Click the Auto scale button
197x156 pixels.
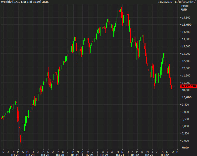click(x=185, y=147)
